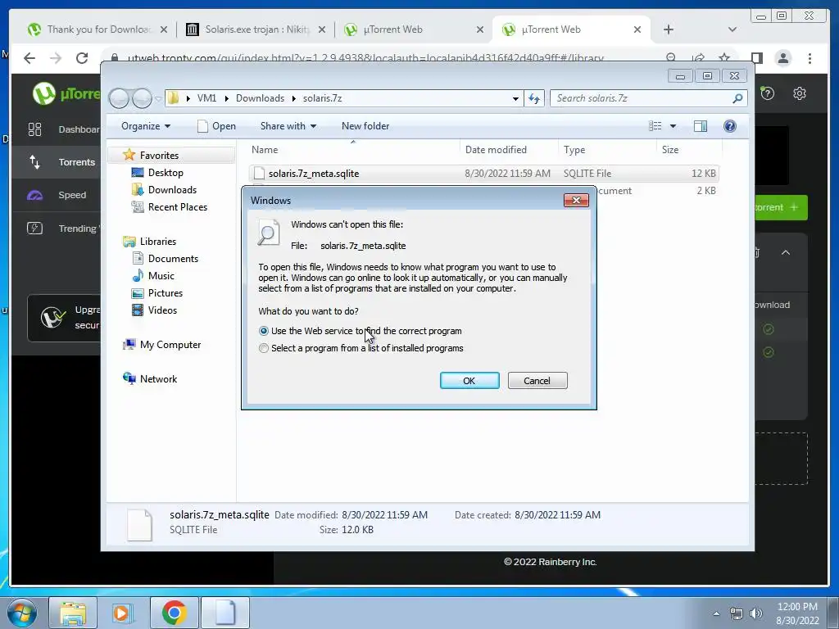The image size is (839, 629).
Task: Expand arrow after Downloads breadcrumb
Action: coord(294,98)
